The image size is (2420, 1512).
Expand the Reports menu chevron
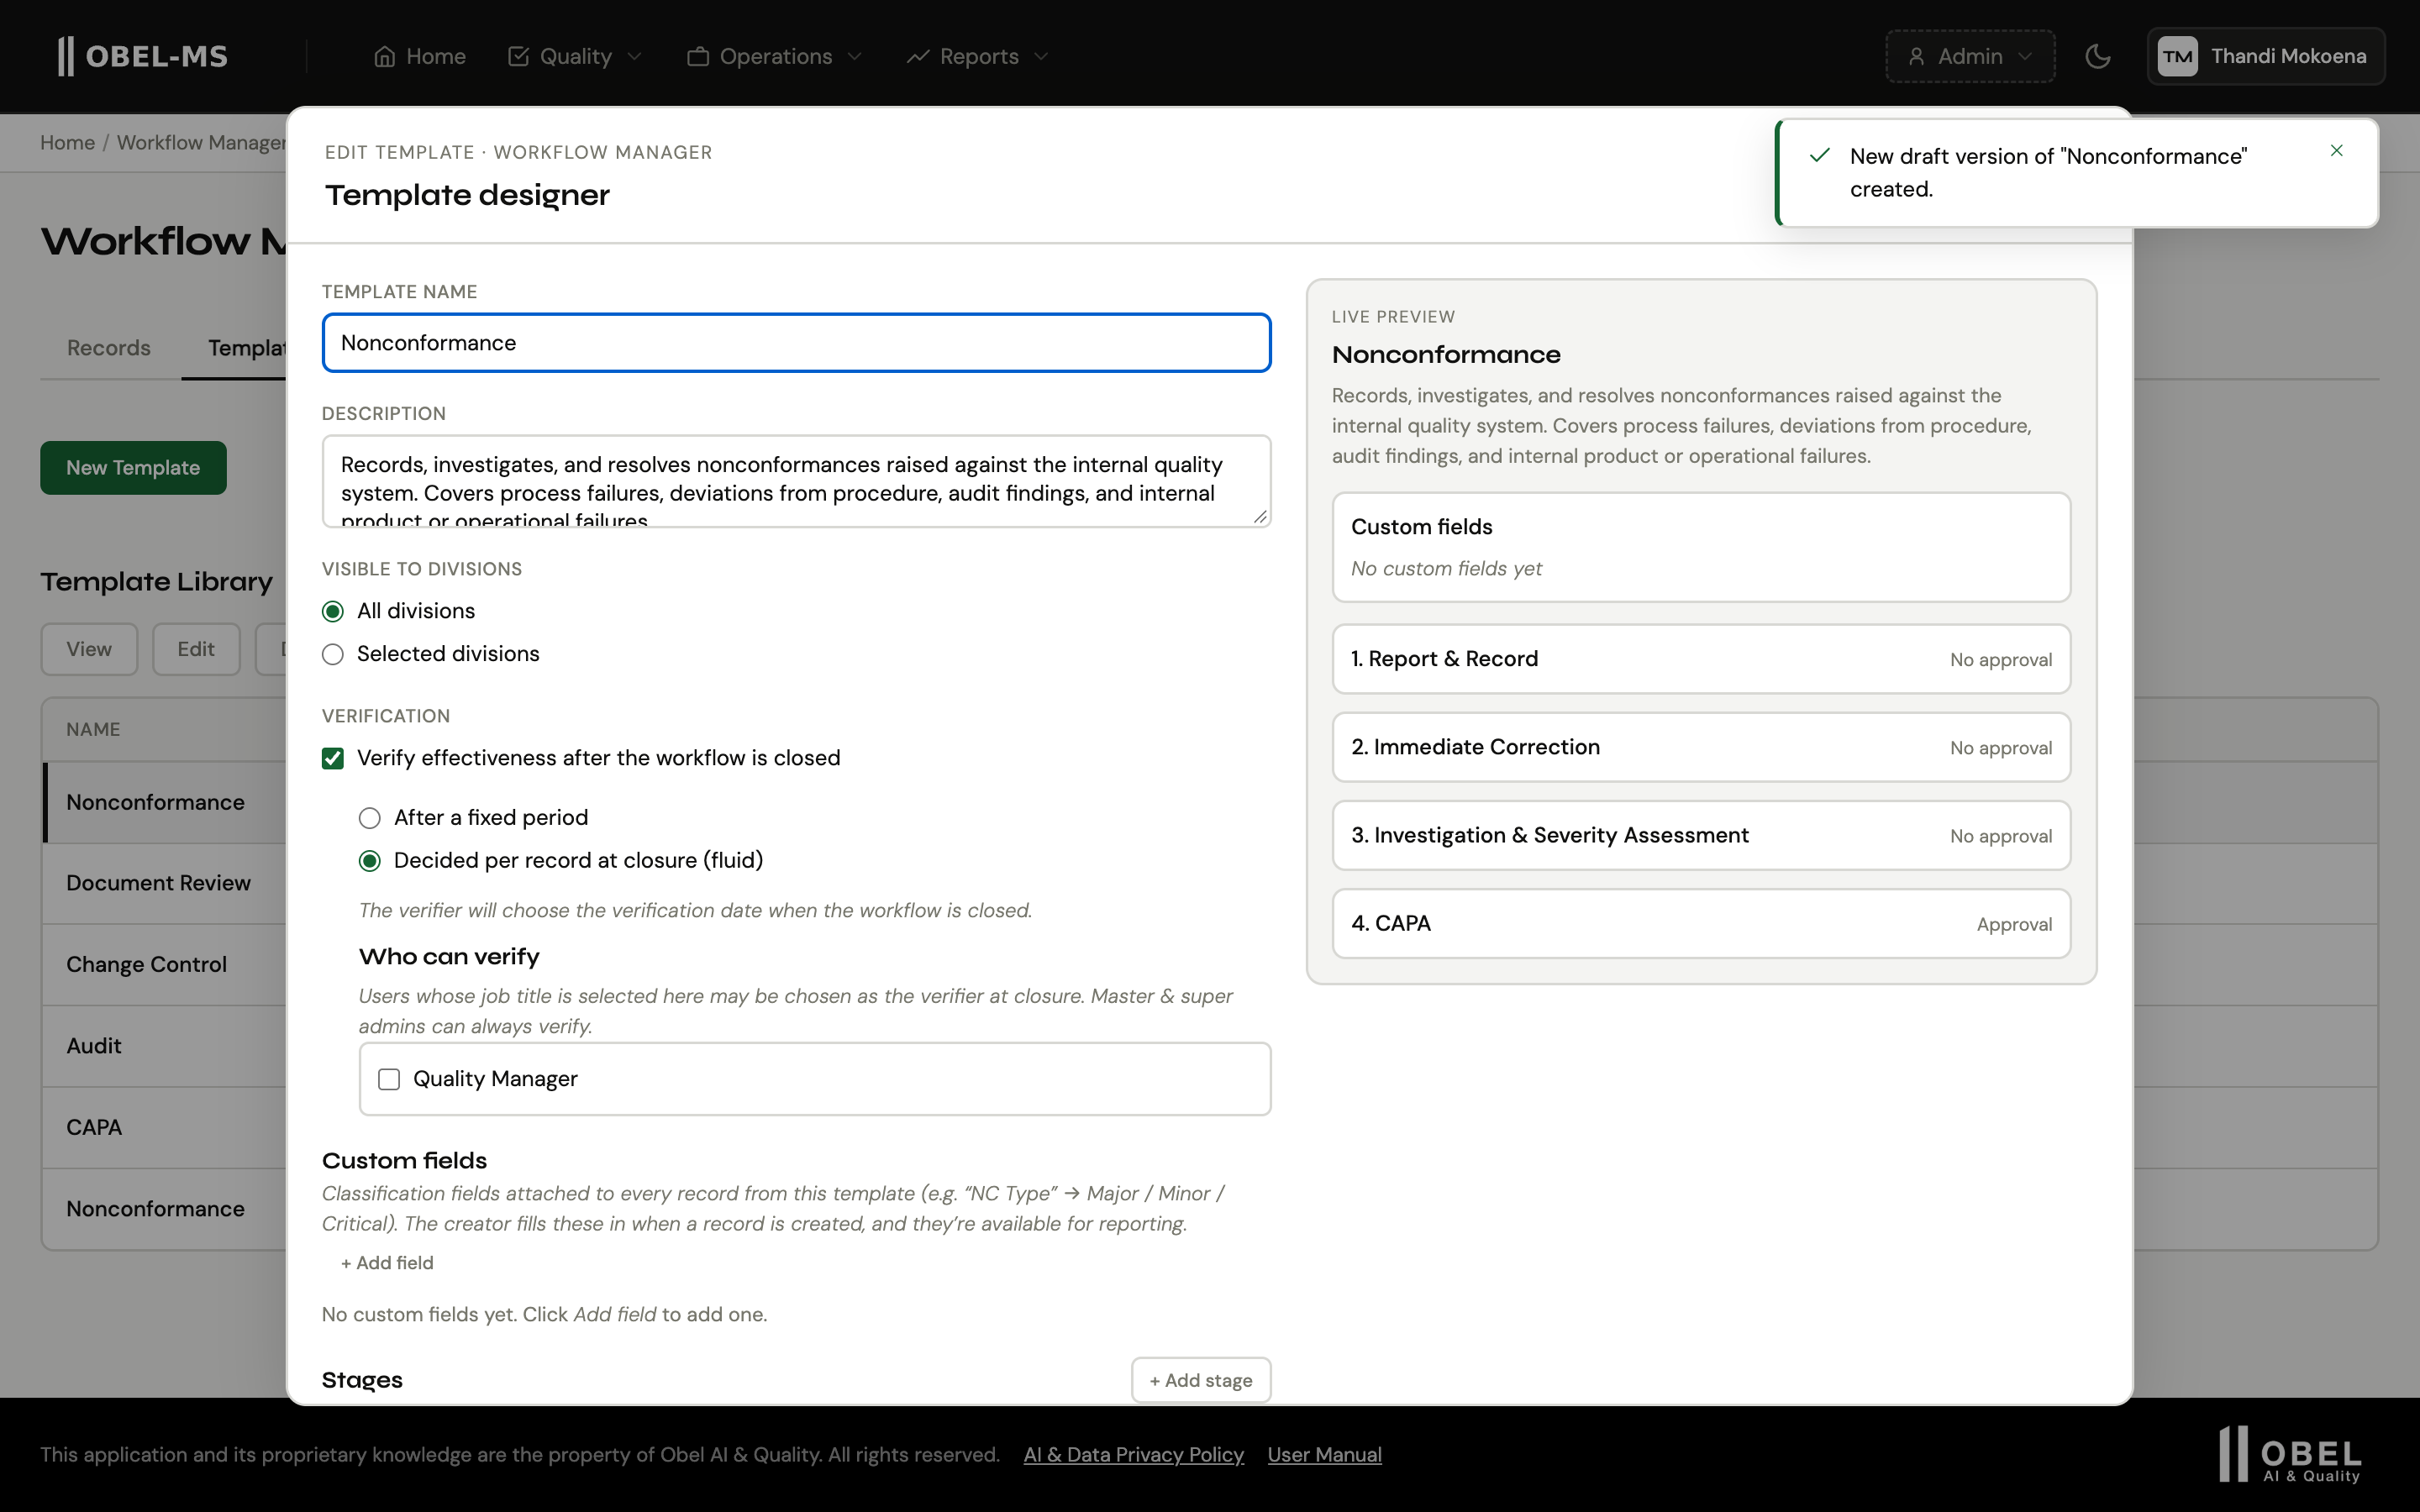click(x=1041, y=57)
